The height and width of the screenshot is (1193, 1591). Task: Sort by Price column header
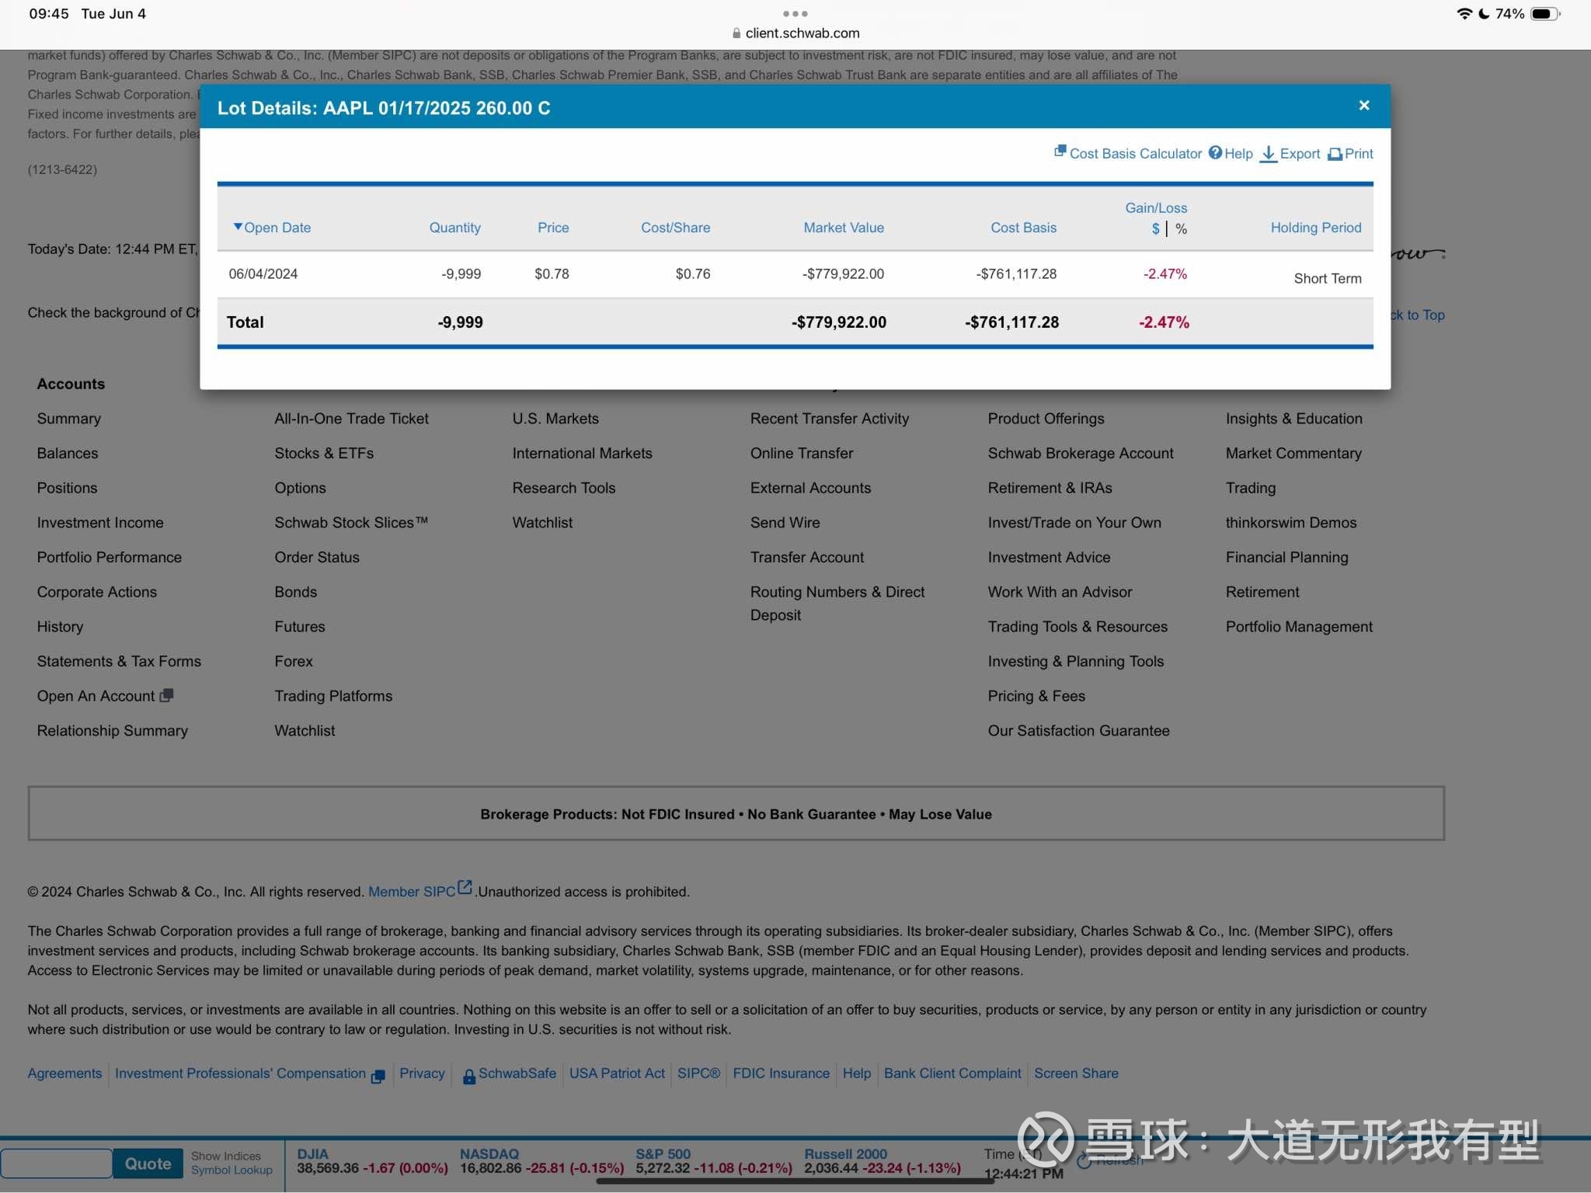(x=553, y=228)
